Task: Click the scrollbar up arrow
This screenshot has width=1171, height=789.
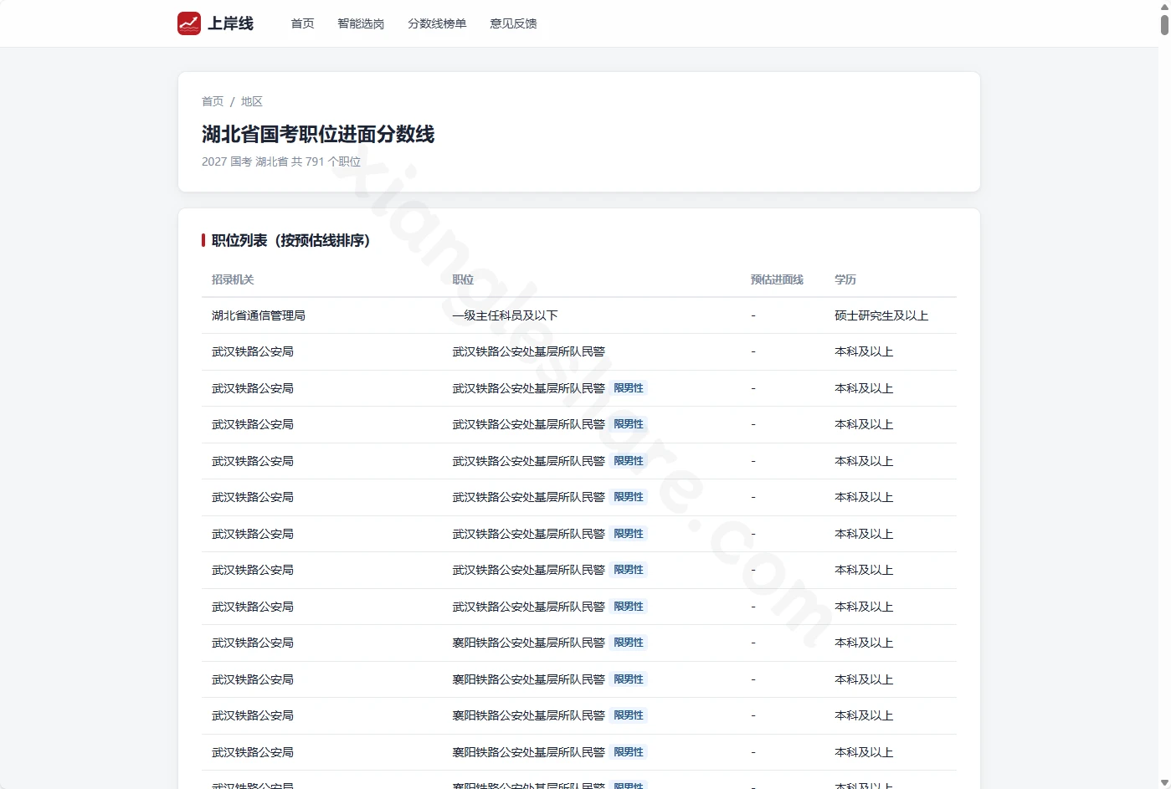Action: click(1164, 6)
